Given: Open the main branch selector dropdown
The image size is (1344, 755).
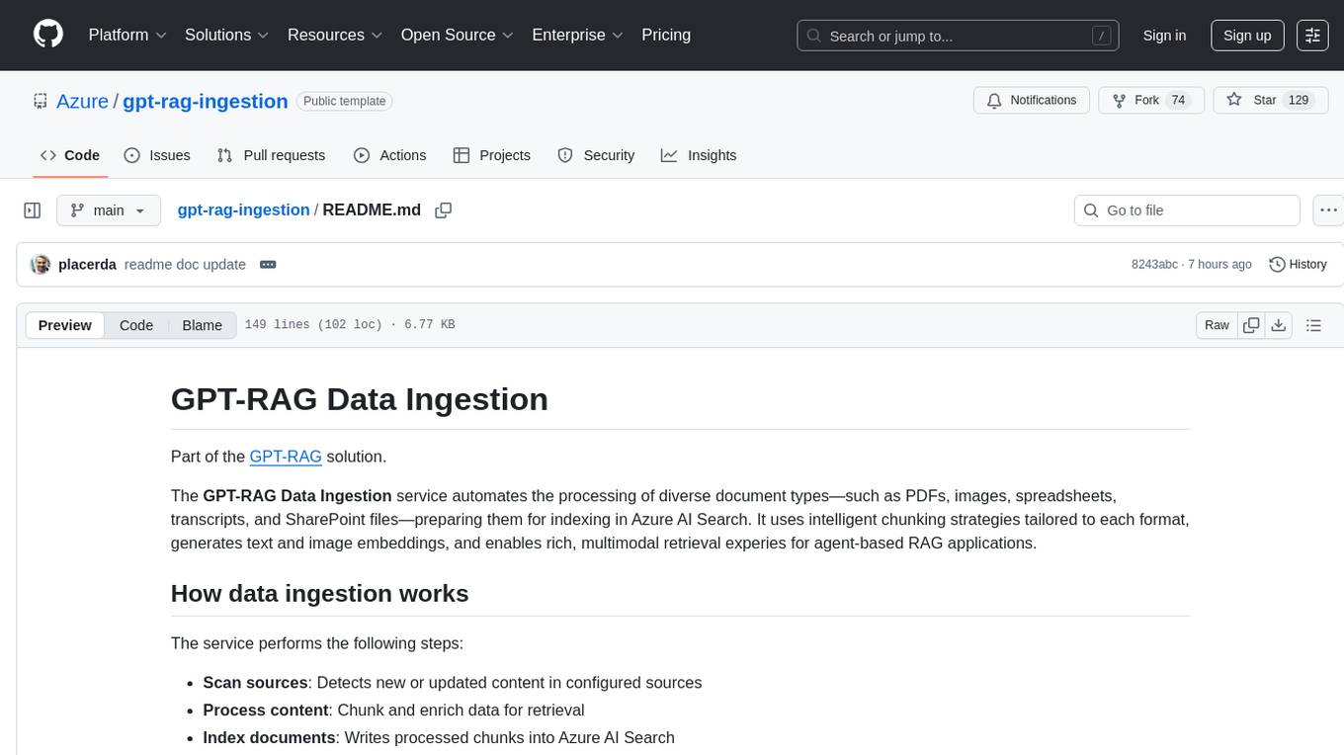Looking at the screenshot, I should coord(108,210).
